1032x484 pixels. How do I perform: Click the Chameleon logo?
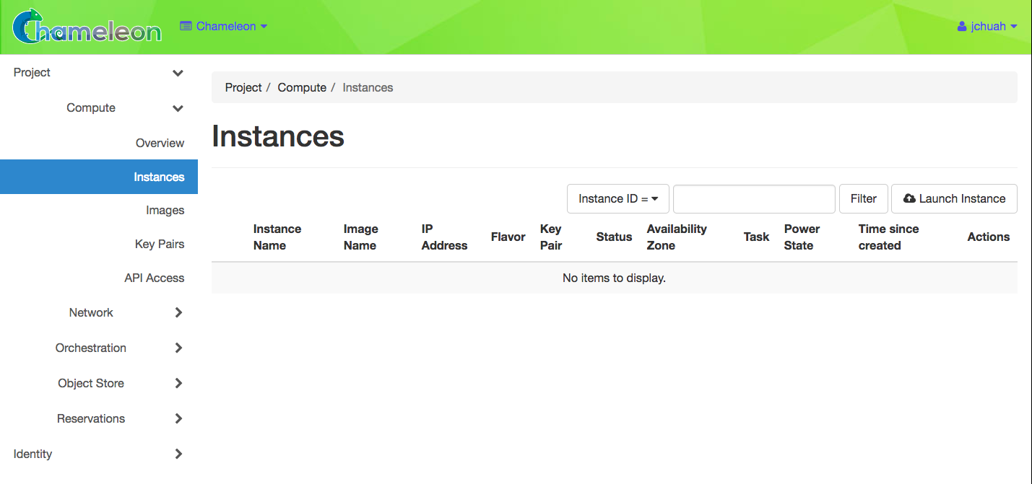tap(87, 26)
